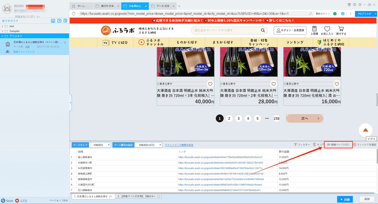Click the 40,000円 product thumbnail image
378x204 pixels.
pos(185,62)
